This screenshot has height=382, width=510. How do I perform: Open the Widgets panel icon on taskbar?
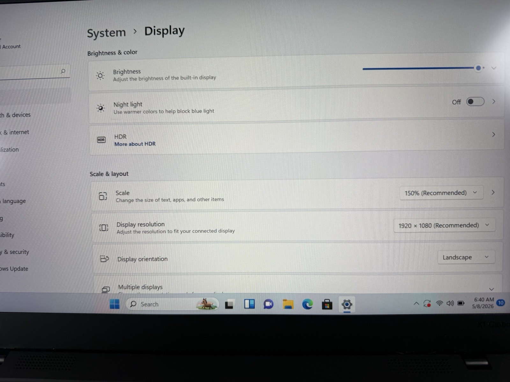(249, 304)
